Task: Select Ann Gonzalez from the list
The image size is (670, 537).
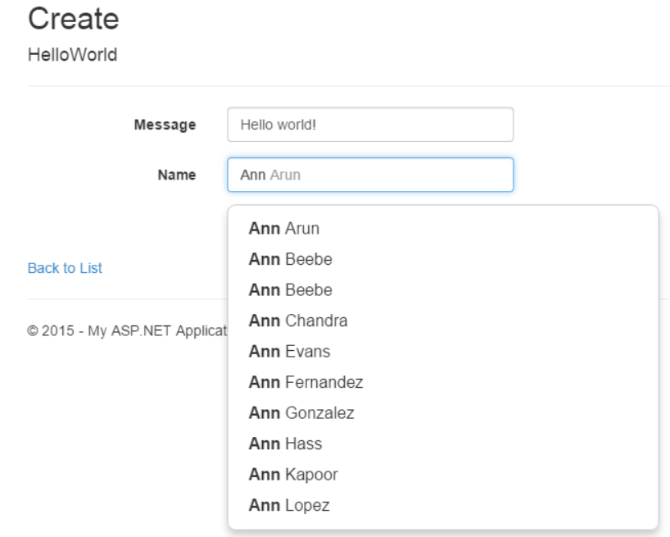Action: (x=301, y=413)
